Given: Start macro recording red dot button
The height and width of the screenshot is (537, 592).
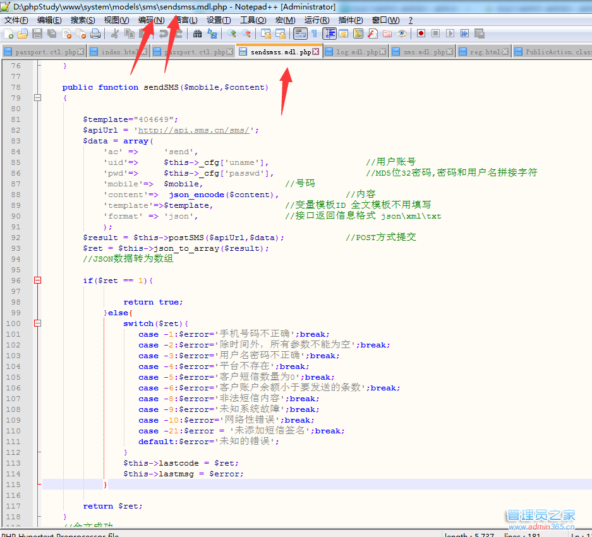Looking at the screenshot, I should coord(421,33).
